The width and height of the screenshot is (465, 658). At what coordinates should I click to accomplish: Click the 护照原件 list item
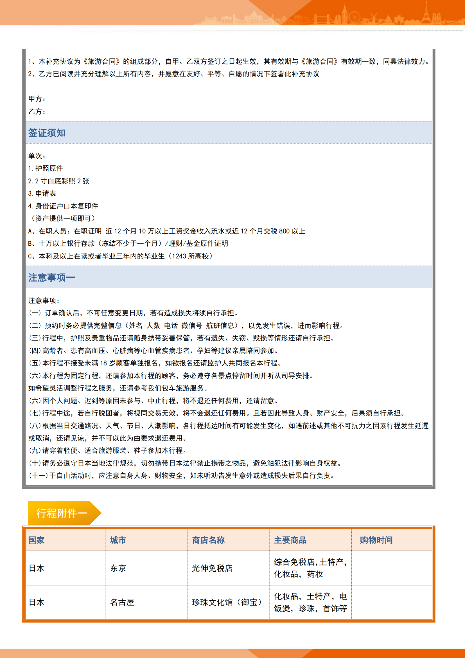(46, 169)
